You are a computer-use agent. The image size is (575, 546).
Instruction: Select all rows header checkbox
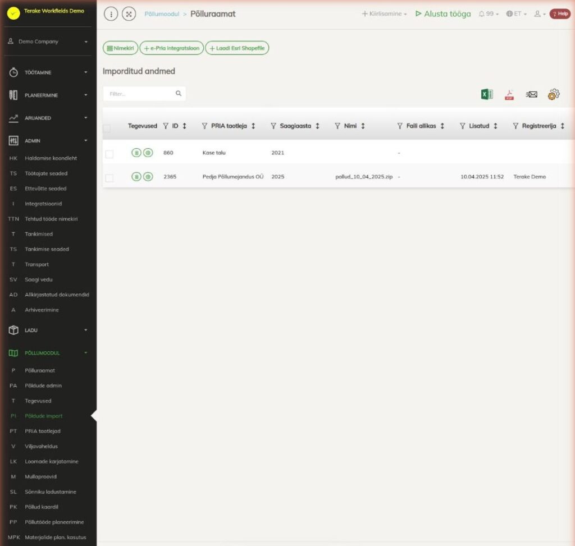(107, 129)
